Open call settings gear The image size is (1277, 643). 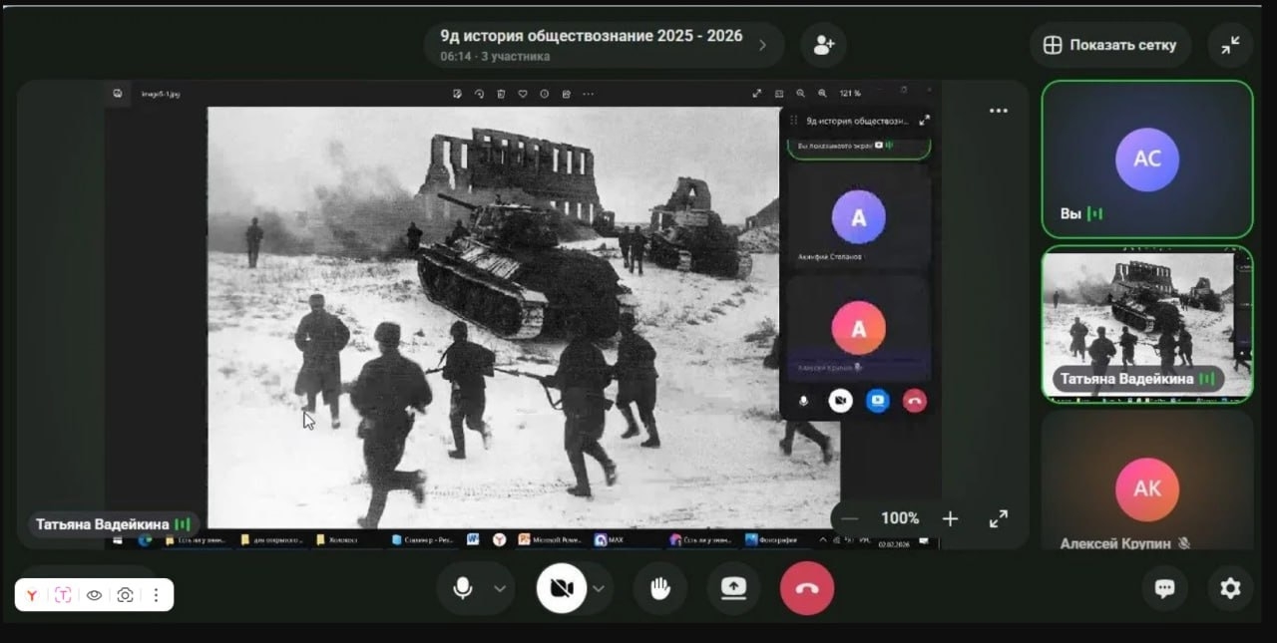[x=1230, y=588]
